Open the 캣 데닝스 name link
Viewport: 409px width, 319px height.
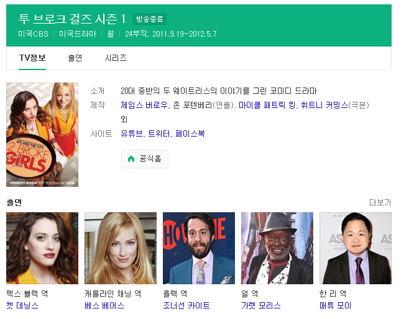tap(22, 305)
